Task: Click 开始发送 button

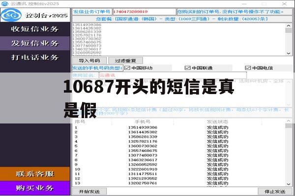Action: point(89,192)
